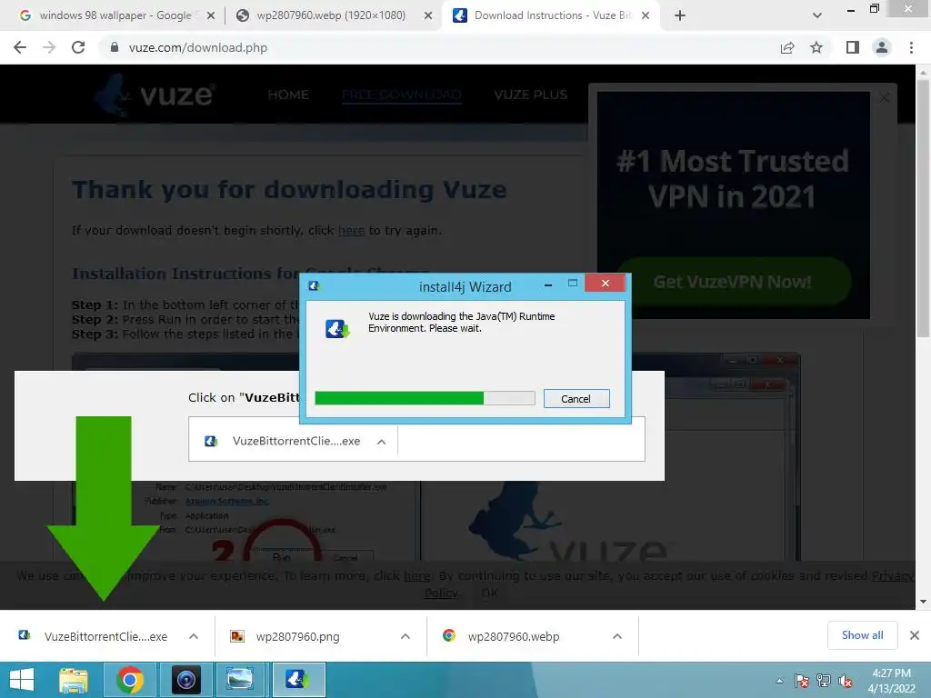Open the picture viewer taskbar icon
Viewport: 931px width, 698px height.
click(x=240, y=680)
